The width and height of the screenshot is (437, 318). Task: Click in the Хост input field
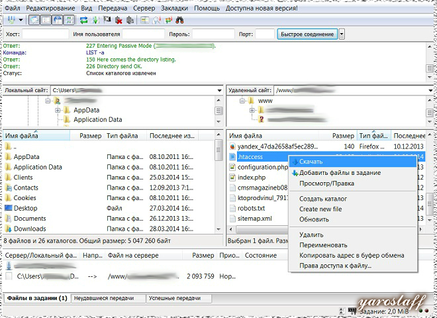pyautogui.click(x=46, y=34)
